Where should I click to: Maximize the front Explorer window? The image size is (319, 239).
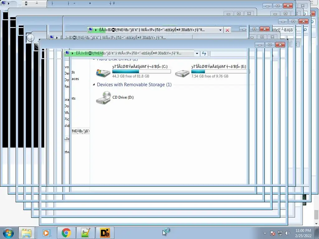(x=270, y=45)
